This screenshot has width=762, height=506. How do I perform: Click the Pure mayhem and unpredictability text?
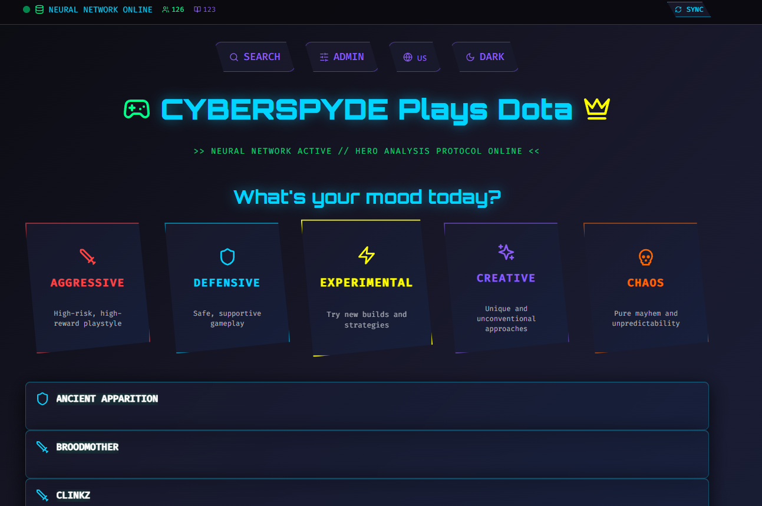pyautogui.click(x=646, y=318)
